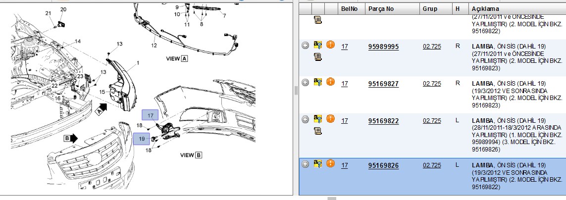Expand the plus icon for part 95169822
This screenshot has width=566, height=200.
coord(306,119)
